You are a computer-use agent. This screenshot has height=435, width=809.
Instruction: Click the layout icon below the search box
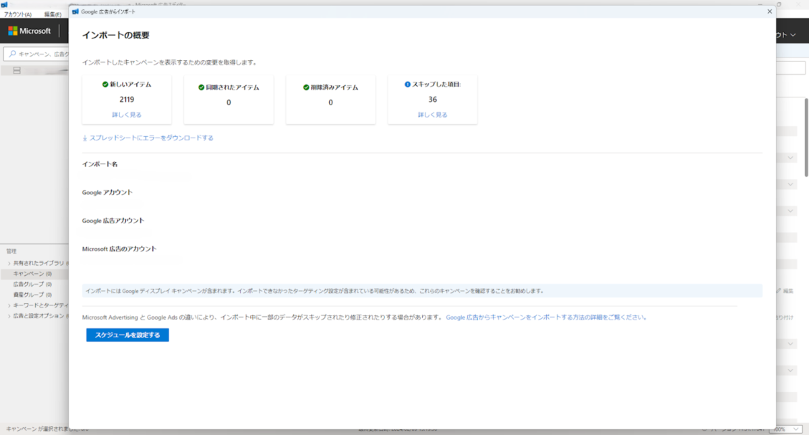[x=17, y=71]
